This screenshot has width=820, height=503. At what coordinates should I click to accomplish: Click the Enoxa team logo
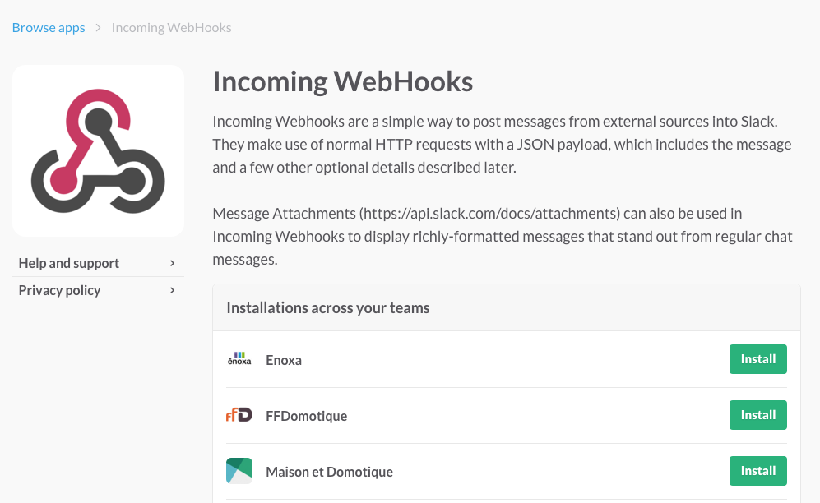tap(239, 359)
